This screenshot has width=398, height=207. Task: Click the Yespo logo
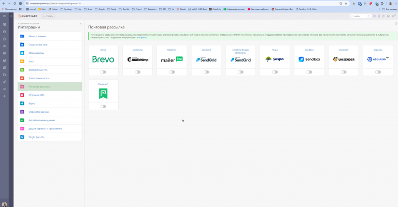coord(275,59)
